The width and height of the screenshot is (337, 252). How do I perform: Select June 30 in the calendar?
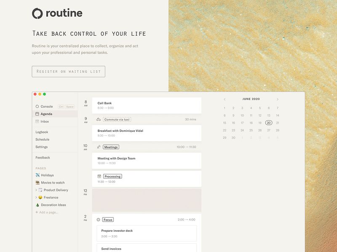tap(233, 138)
